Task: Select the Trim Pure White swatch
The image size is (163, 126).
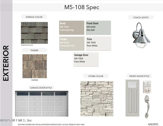Action: click(x=98, y=43)
